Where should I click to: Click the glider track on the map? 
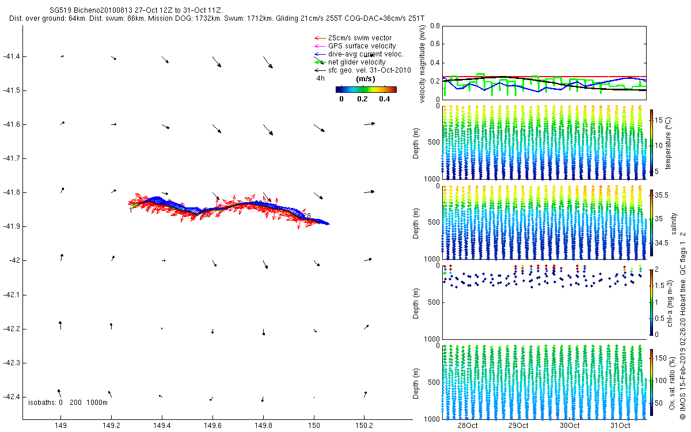pos(230,209)
